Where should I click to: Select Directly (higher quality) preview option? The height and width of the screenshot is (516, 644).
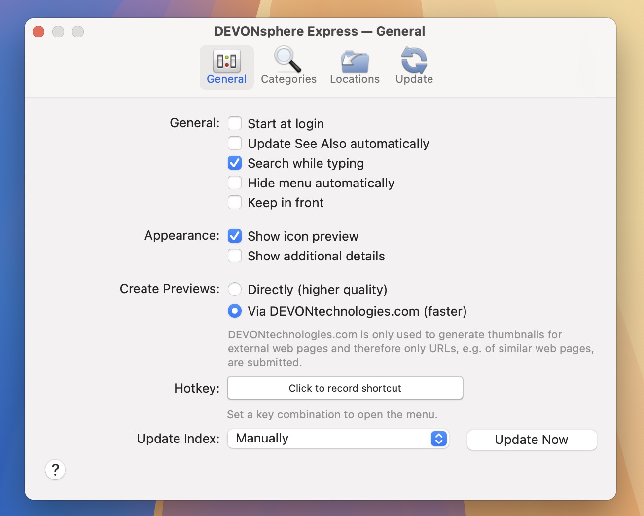235,289
